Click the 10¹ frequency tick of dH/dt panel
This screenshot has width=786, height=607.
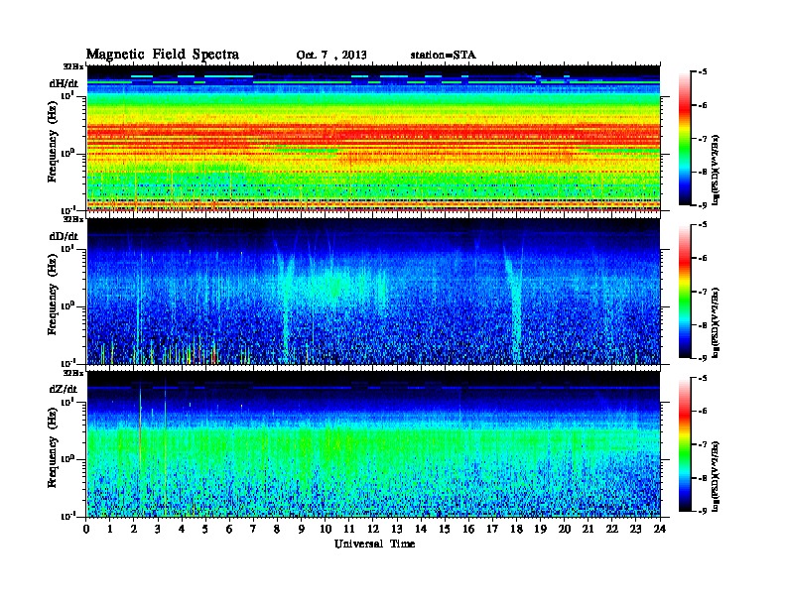67,95
